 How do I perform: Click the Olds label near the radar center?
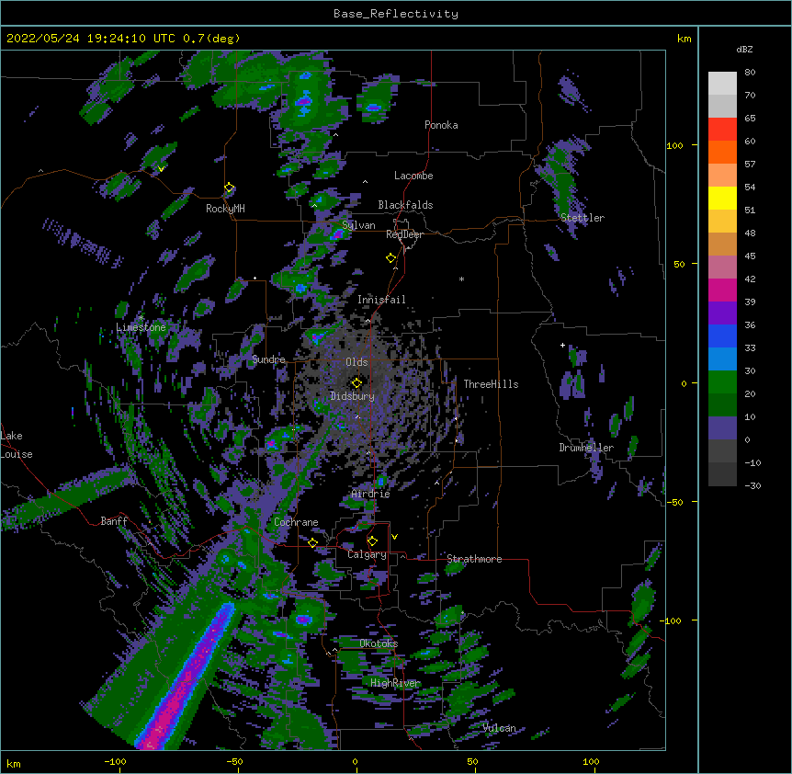356,362
